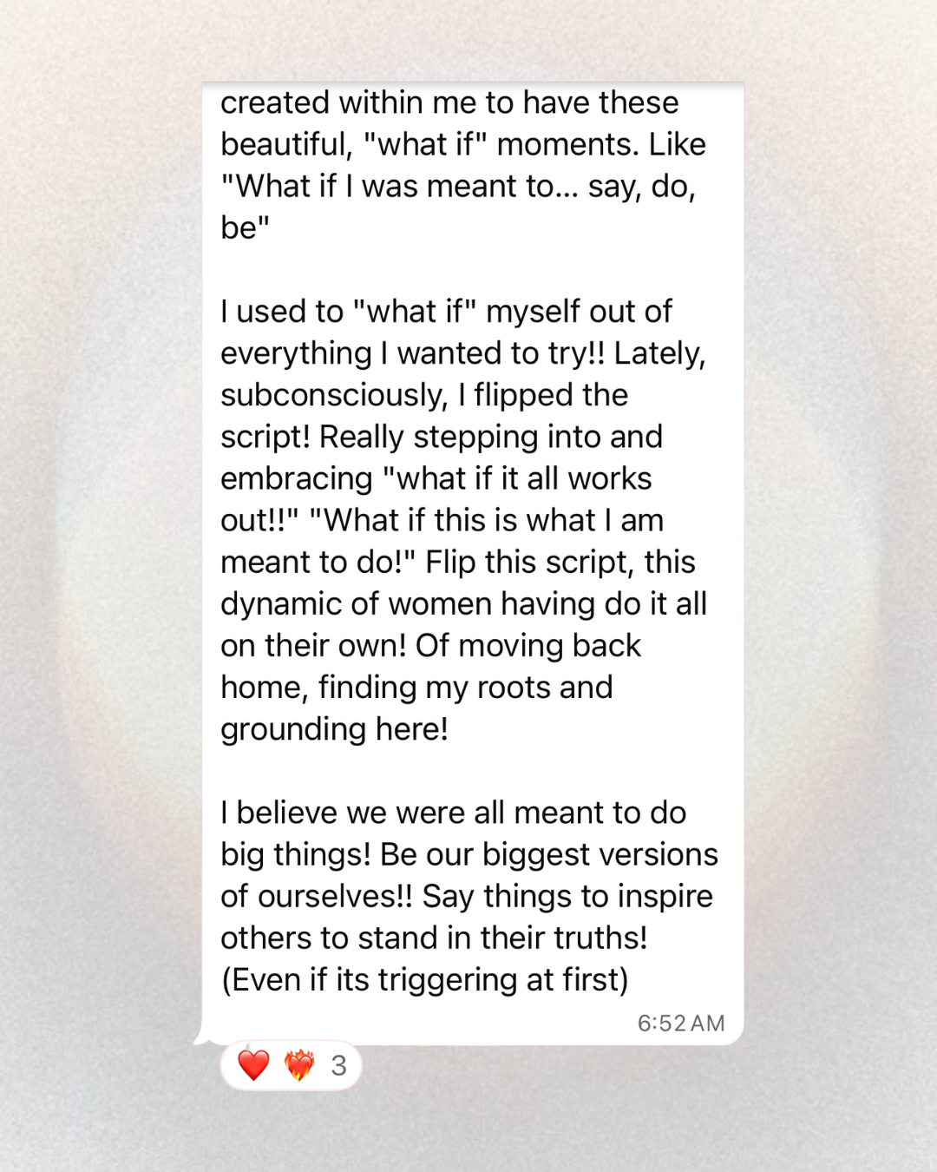Click the words "finding my roots and"
This screenshot has height=1172, width=937.
pyautogui.click(x=465, y=687)
